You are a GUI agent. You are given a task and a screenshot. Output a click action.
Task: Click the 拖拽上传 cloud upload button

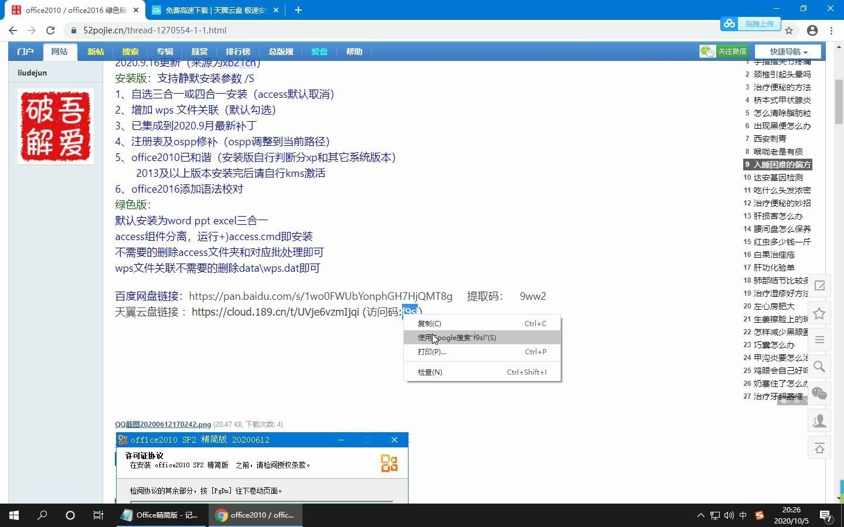751,24
